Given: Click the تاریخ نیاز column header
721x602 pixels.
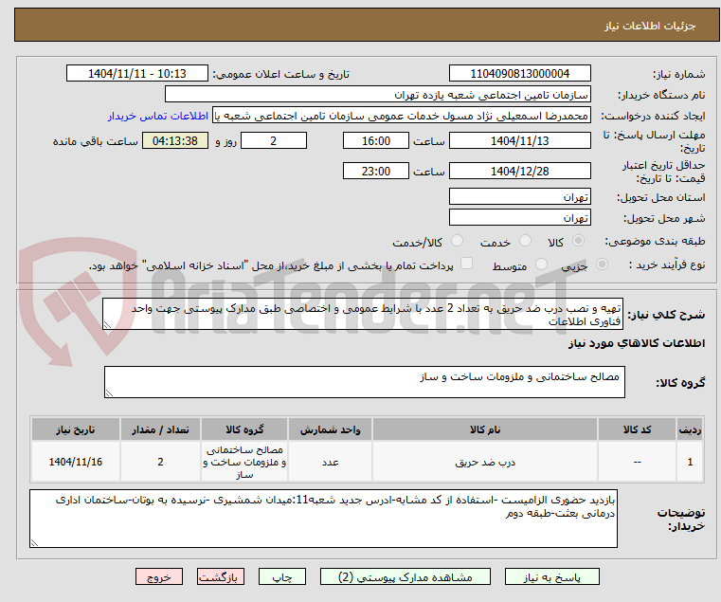Looking at the screenshot, I should [76, 429].
